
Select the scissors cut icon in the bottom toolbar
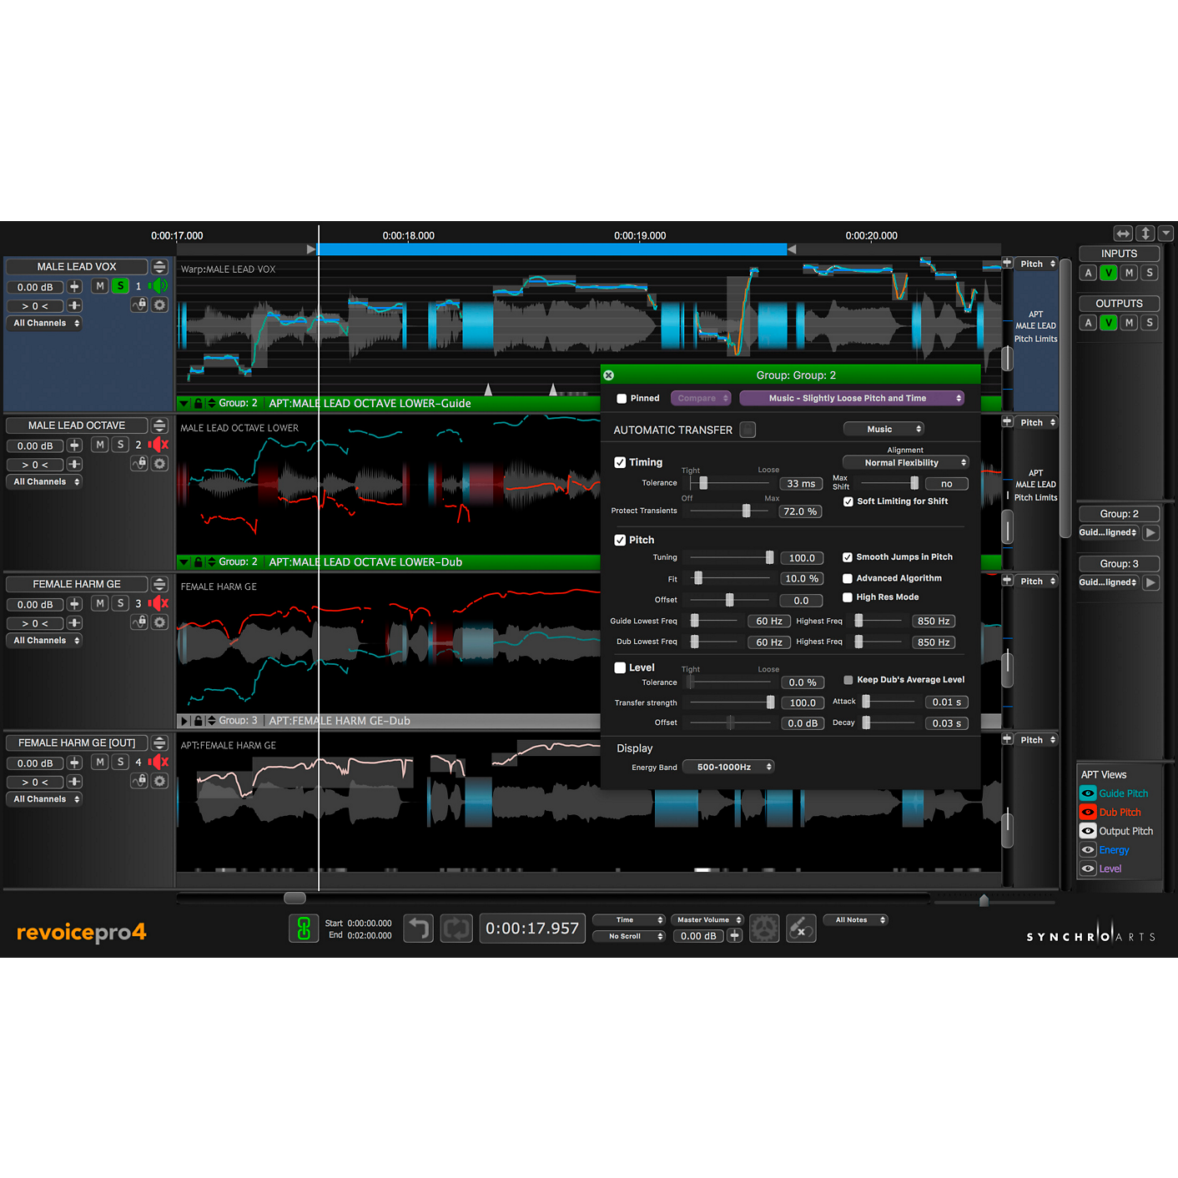click(x=800, y=928)
